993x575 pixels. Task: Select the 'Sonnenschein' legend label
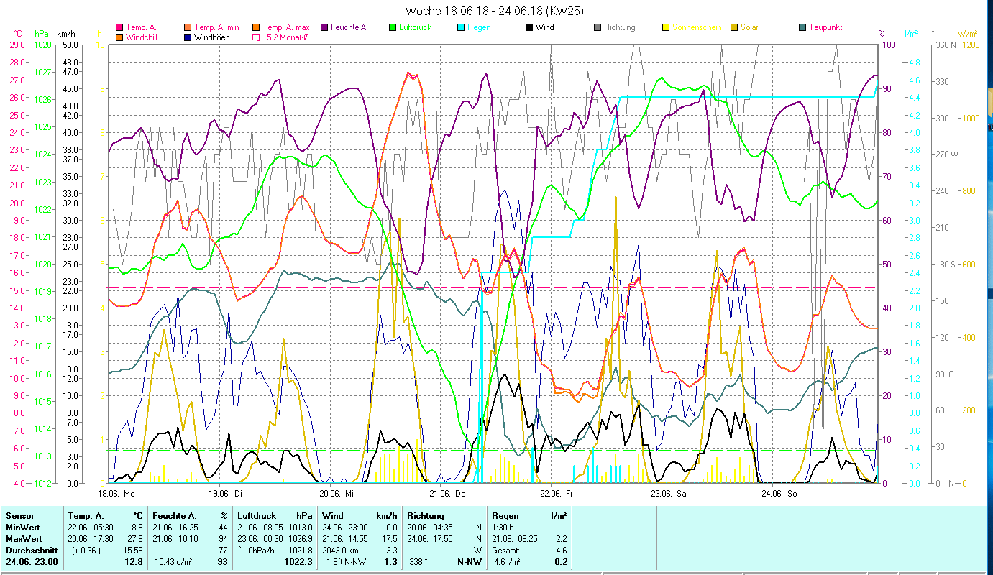click(697, 27)
